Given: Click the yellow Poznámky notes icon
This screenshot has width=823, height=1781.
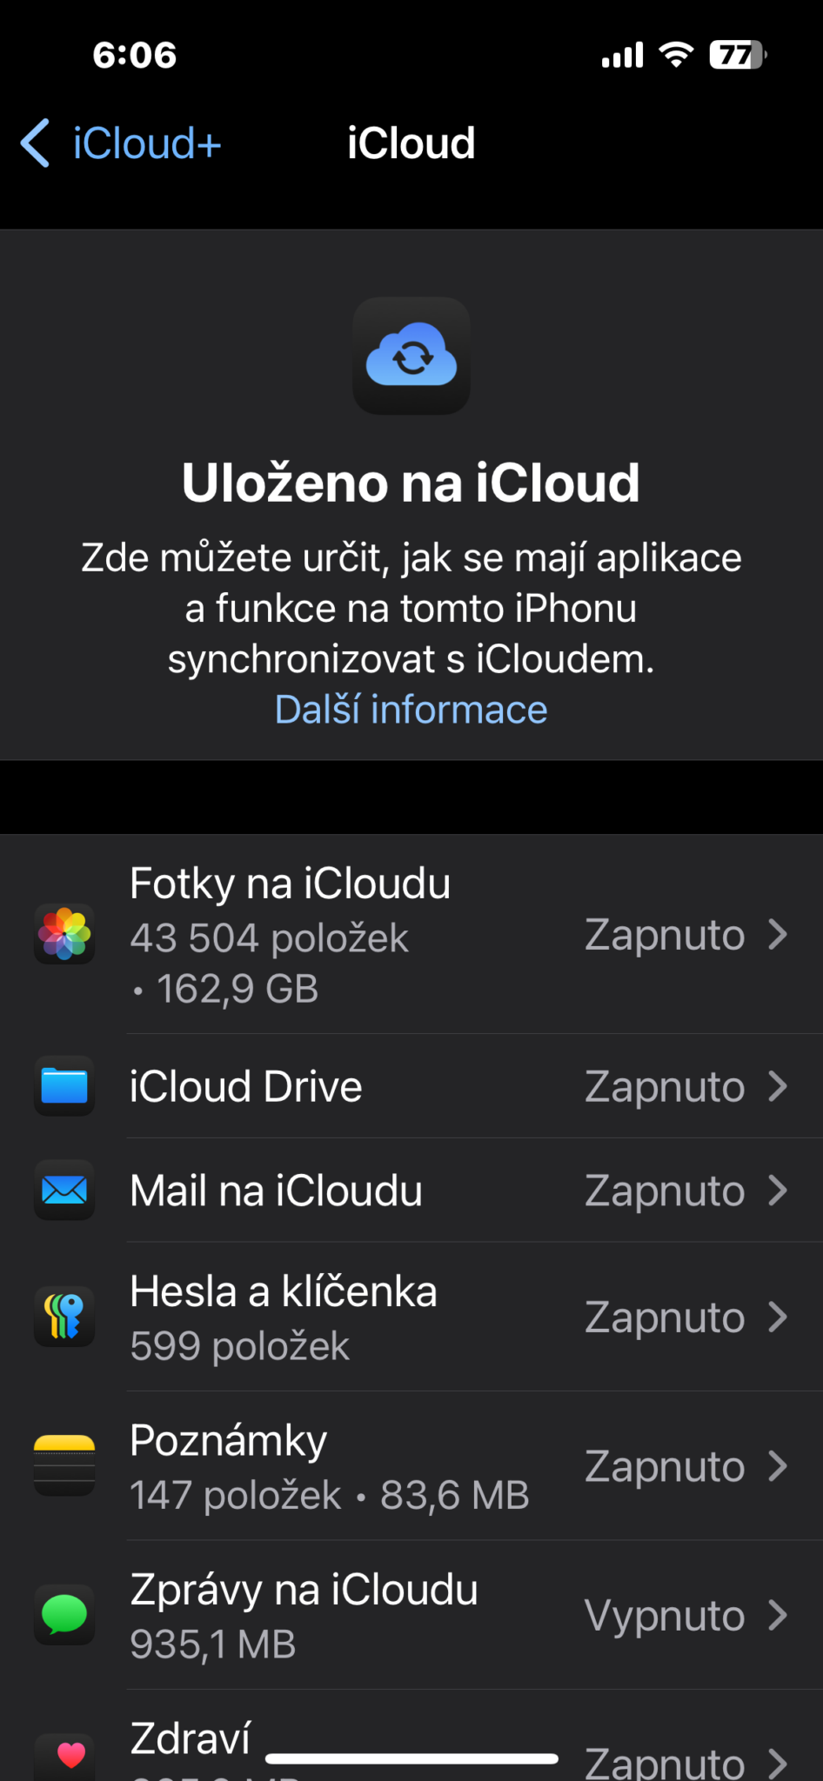Looking at the screenshot, I should tap(64, 1465).
